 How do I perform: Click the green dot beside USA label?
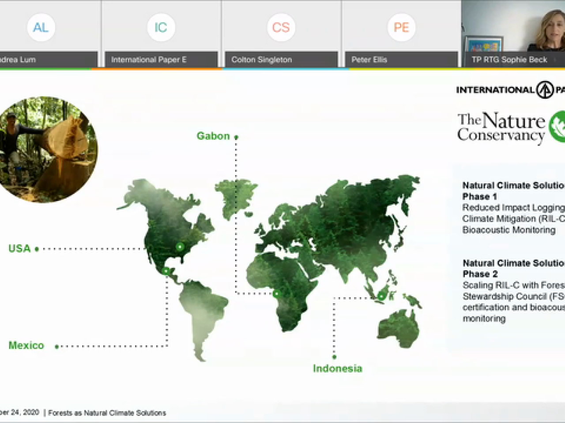coord(37,249)
